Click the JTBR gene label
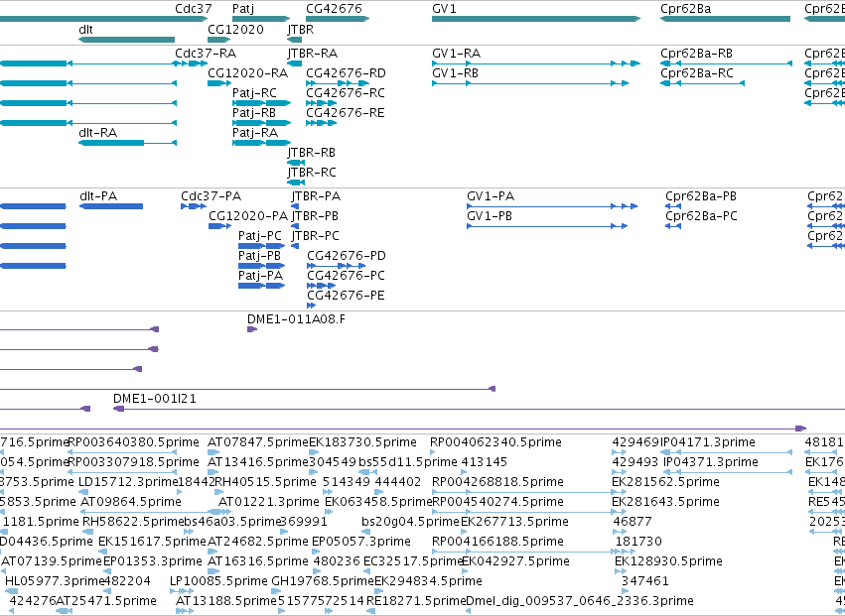This screenshot has height=616, width=845. [x=300, y=29]
